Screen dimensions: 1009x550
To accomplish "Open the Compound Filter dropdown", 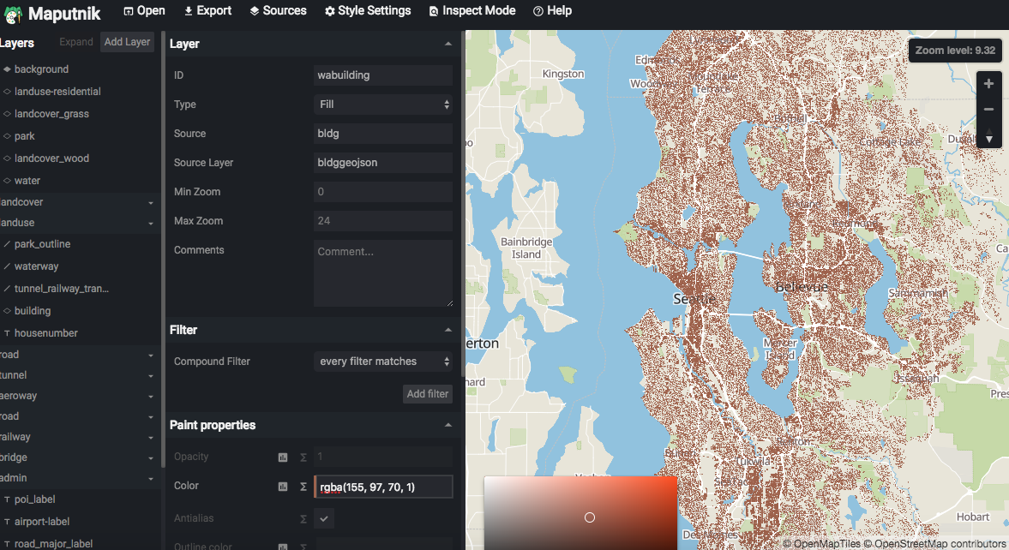I will (382, 361).
